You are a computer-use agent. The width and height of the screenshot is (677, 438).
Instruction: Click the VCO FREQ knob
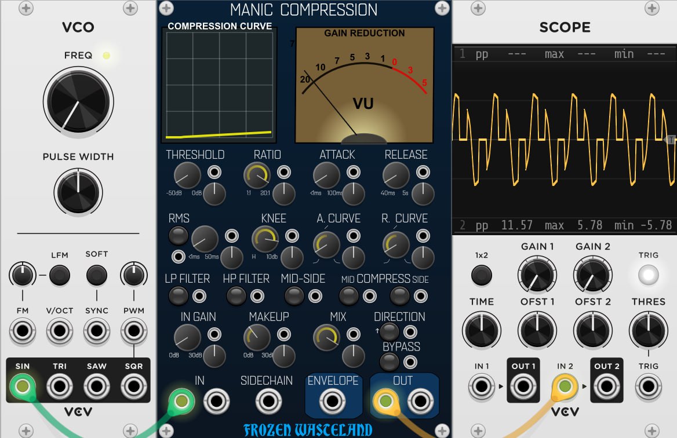[78, 102]
